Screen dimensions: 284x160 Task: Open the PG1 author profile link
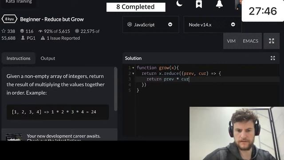pos(31,38)
